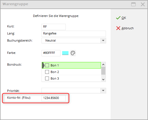Click the maximize window icon
This screenshot has height=120, width=148.
pos(133,4)
